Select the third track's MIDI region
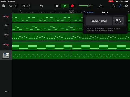This screenshot has width=130, height=97. pyautogui.click(x=71, y=36)
